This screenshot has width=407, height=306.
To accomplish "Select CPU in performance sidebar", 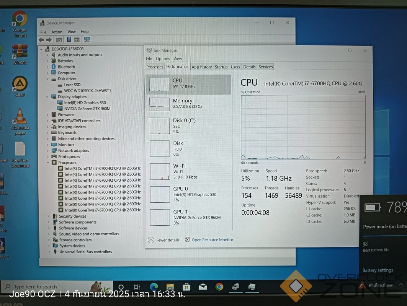I will pos(189,84).
